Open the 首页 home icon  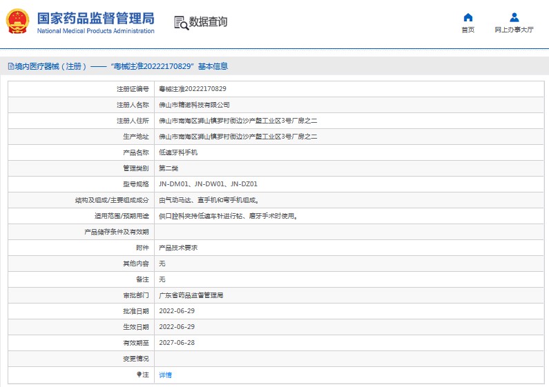click(x=468, y=17)
